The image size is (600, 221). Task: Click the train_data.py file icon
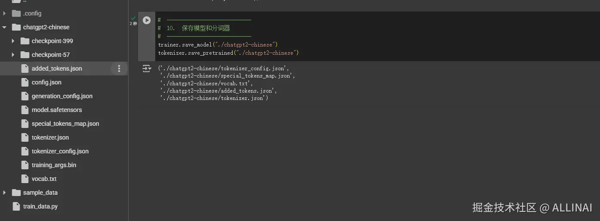(16, 206)
